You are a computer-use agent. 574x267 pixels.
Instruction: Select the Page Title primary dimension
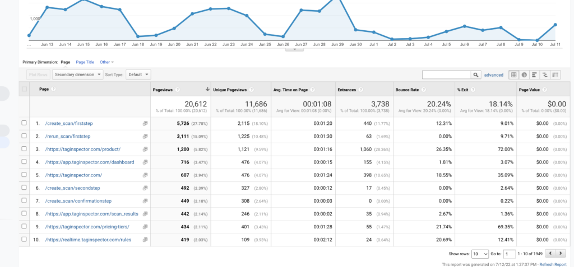(85, 62)
